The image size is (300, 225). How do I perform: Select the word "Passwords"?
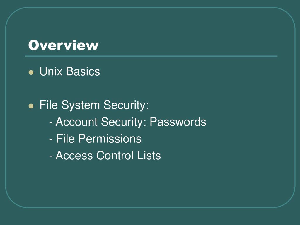pos(178,122)
